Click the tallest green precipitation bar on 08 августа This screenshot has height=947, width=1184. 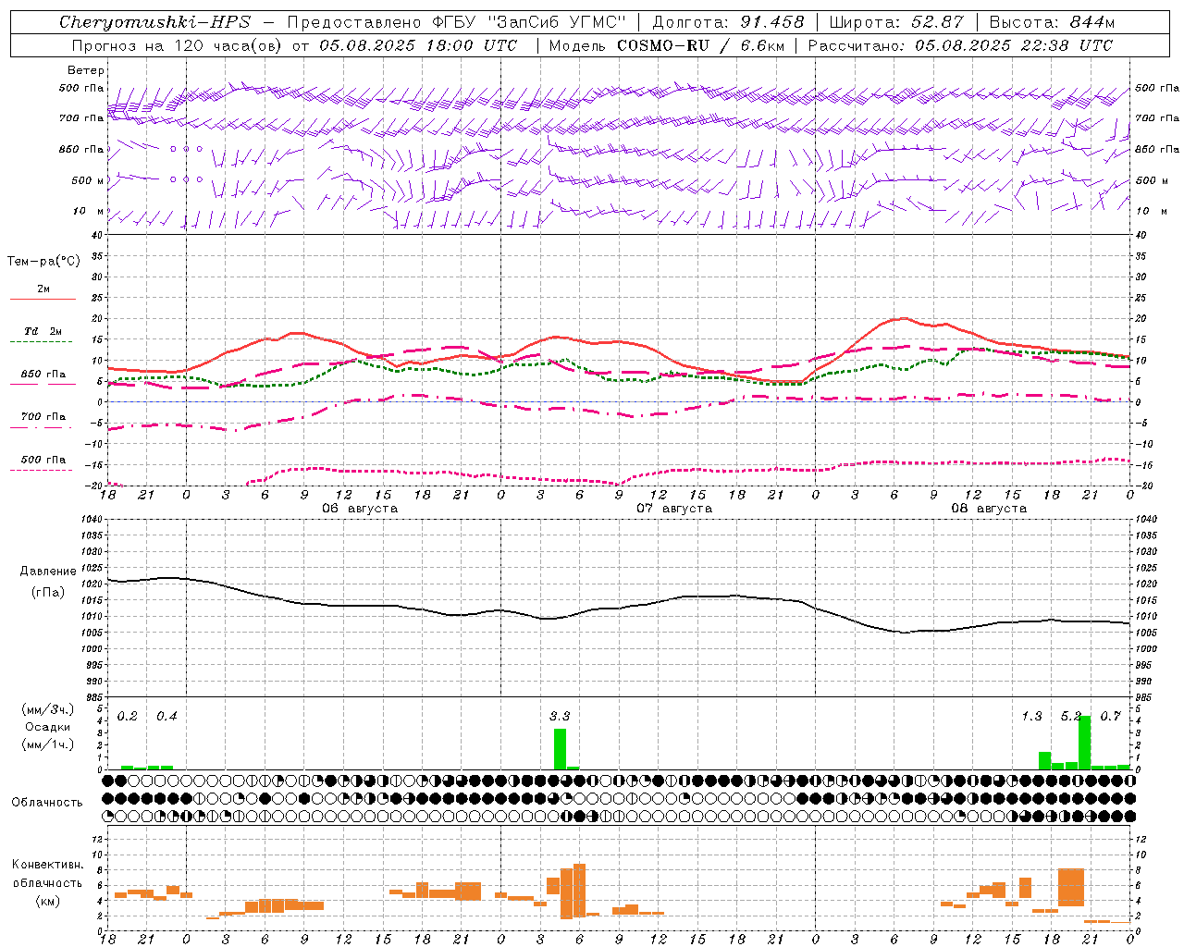point(1084,743)
